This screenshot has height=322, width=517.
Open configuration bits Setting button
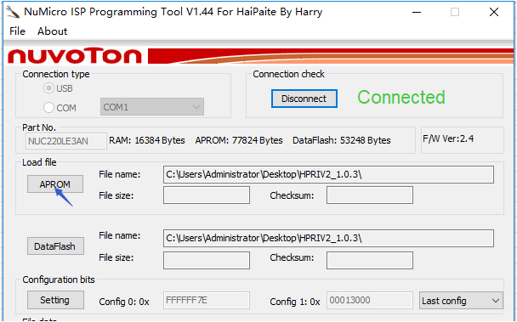(x=55, y=300)
